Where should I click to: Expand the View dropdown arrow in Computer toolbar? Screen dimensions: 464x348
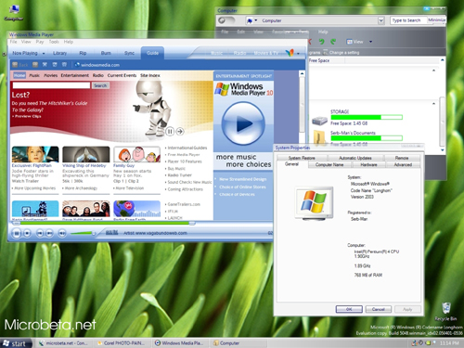[x=370, y=42]
